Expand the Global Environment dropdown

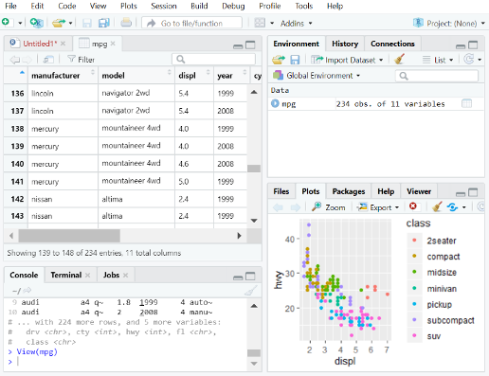317,76
